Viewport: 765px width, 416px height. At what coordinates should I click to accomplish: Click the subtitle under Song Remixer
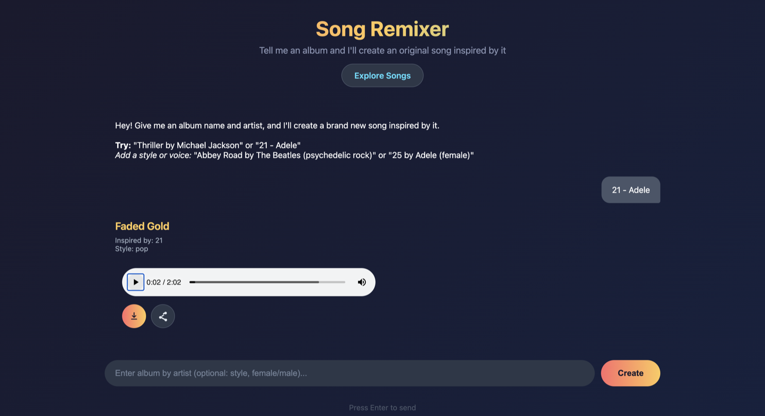[x=382, y=50]
